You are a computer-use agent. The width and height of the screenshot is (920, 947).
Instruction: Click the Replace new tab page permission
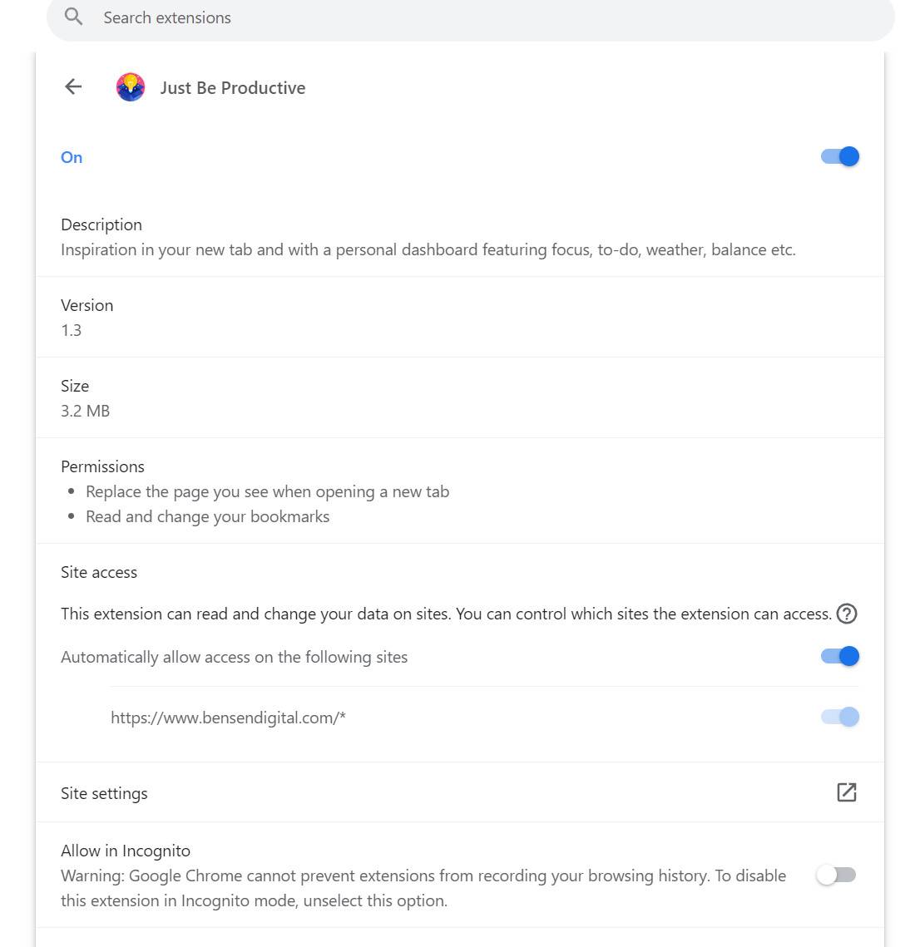pyautogui.click(x=267, y=491)
